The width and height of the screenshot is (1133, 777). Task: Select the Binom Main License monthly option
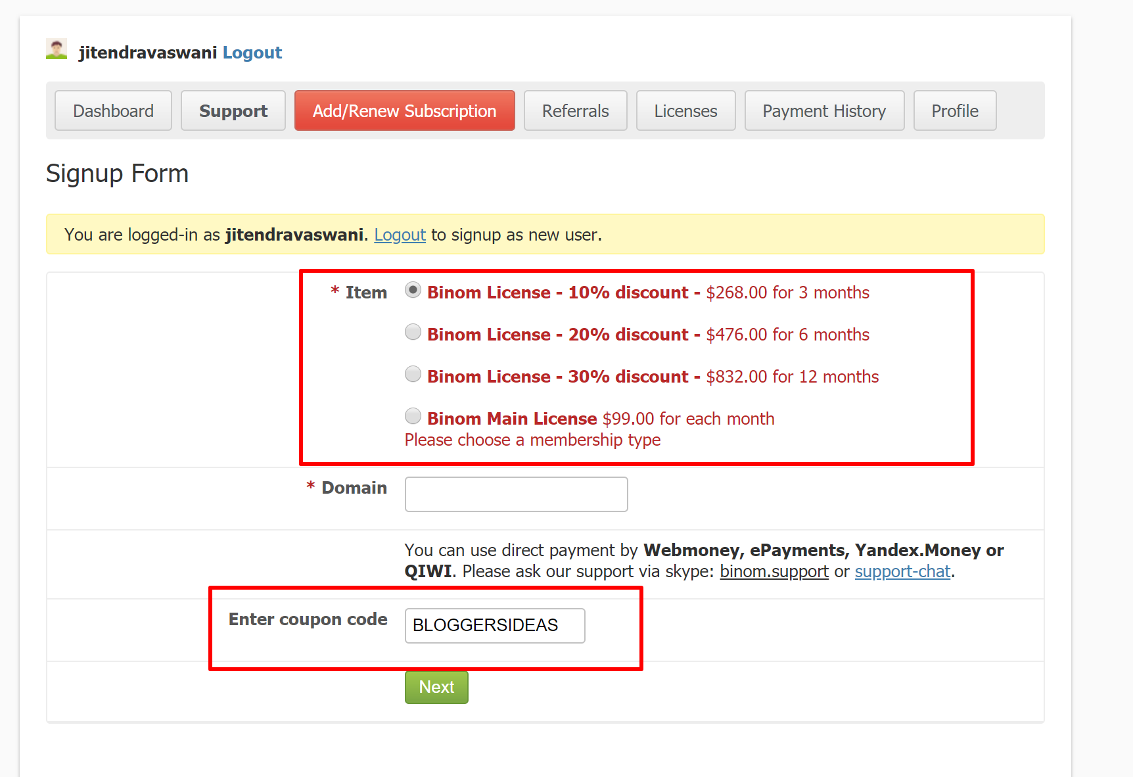coord(413,415)
